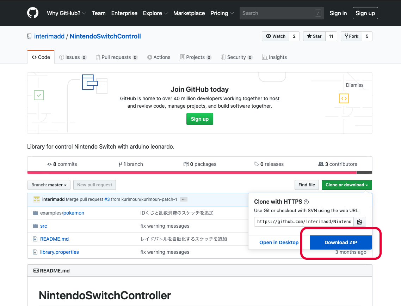Click the header Sign up button
The height and width of the screenshot is (306, 401).
tap(365, 13)
